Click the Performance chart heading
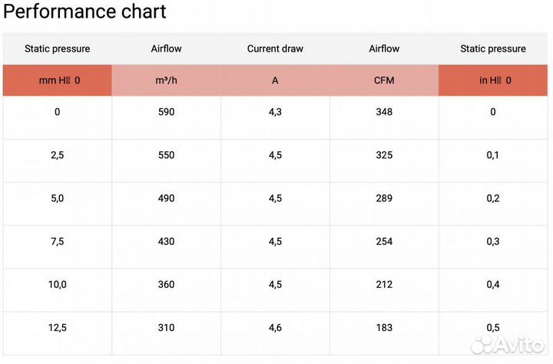The width and height of the screenshot is (553, 364). point(85,12)
